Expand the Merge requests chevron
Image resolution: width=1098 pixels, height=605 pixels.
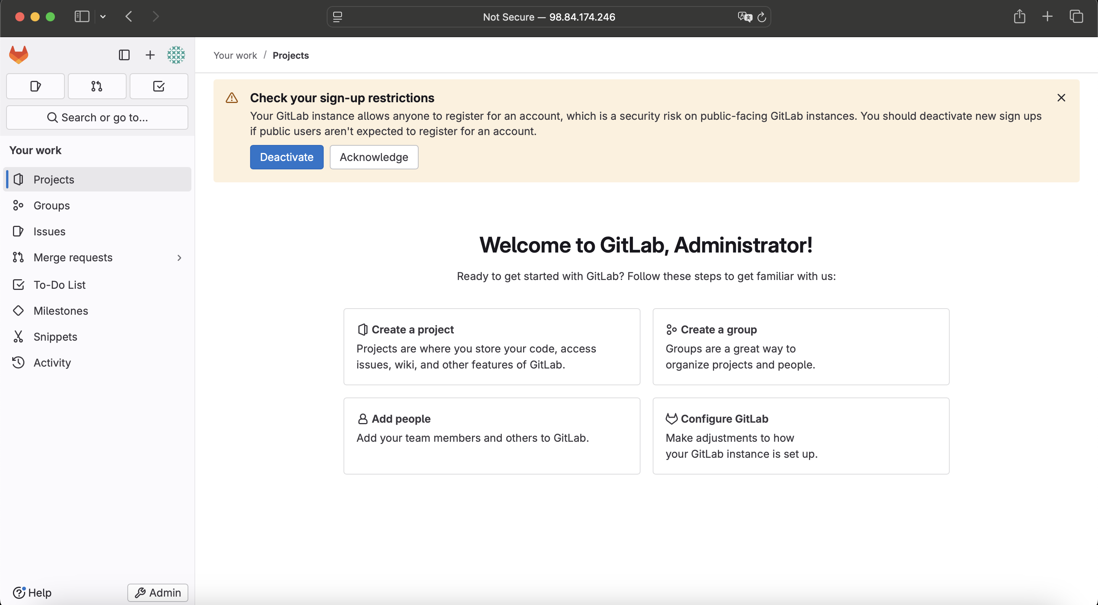pyautogui.click(x=179, y=257)
